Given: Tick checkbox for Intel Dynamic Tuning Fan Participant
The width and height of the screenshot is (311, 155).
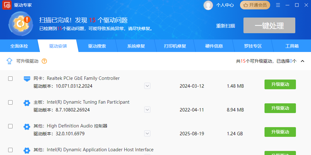Looking at the screenshot, I should point(10,102).
